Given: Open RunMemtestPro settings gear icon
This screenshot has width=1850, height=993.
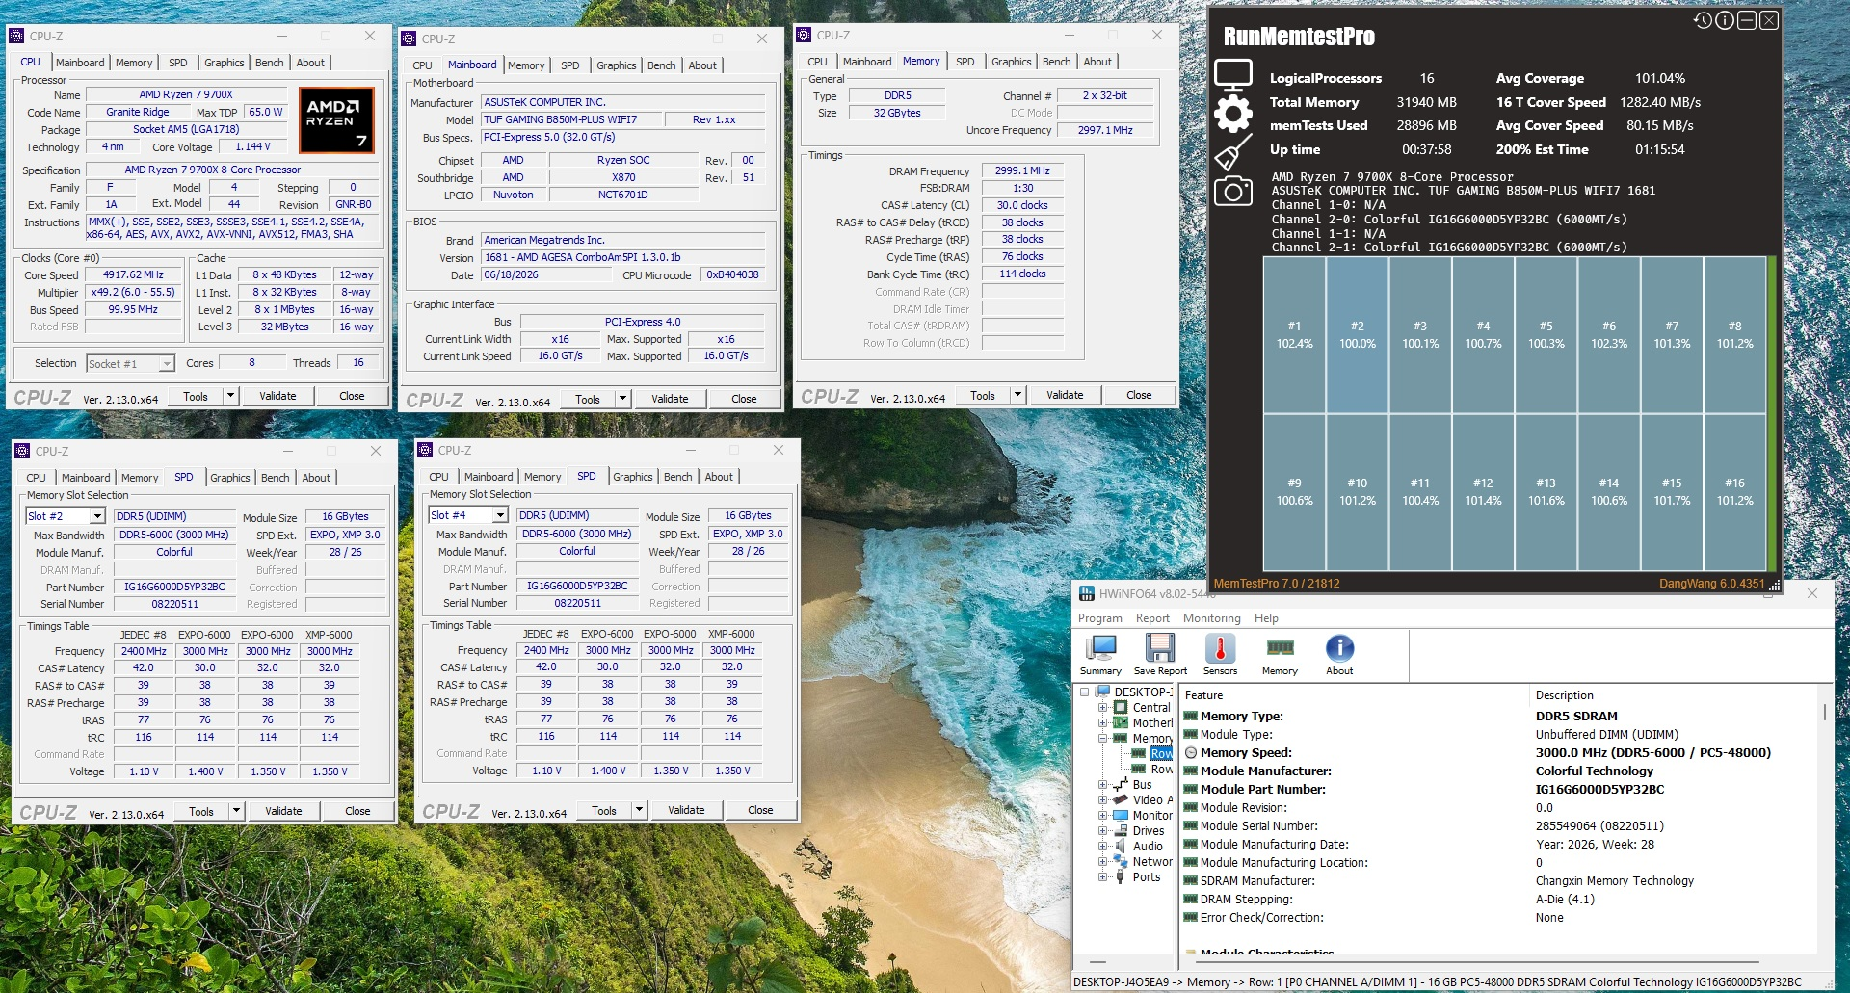Looking at the screenshot, I should point(1232,114).
